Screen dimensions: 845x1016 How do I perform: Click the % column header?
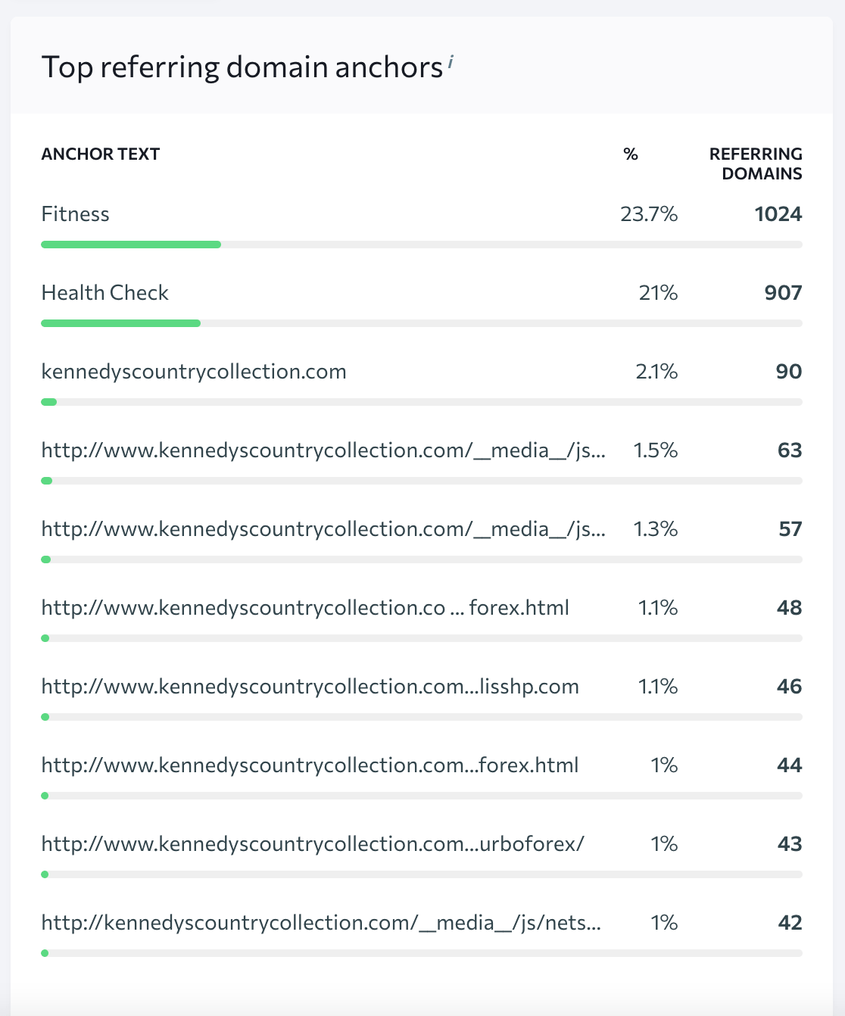pos(630,154)
